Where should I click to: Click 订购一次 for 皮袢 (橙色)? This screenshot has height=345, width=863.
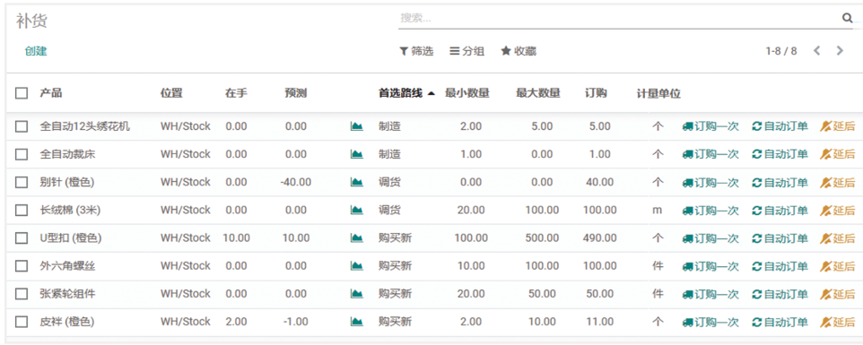point(710,322)
